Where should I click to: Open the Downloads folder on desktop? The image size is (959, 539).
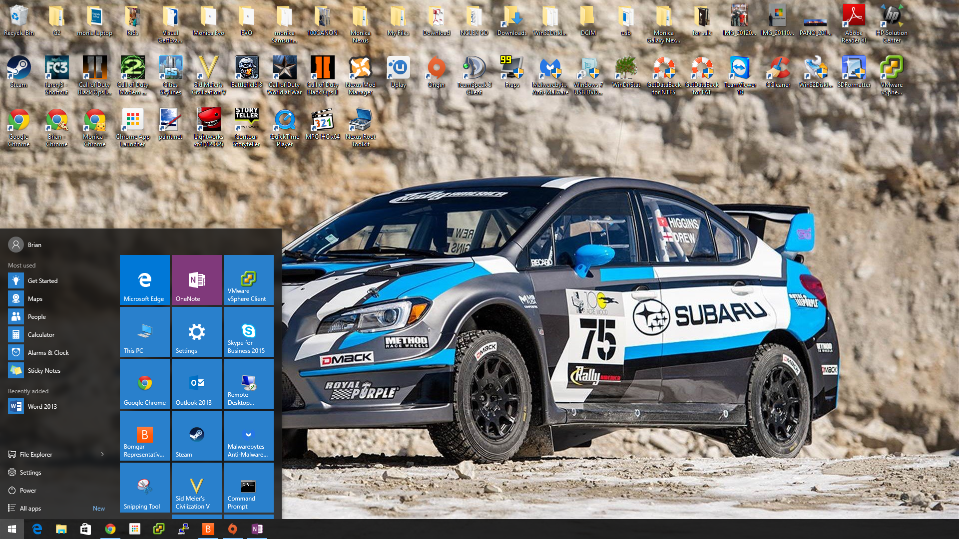(x=512, y=21)
